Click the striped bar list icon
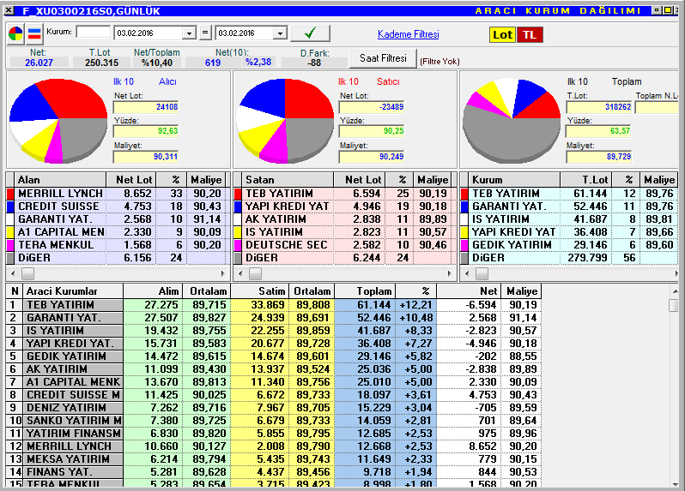 [x=34, y=33]
